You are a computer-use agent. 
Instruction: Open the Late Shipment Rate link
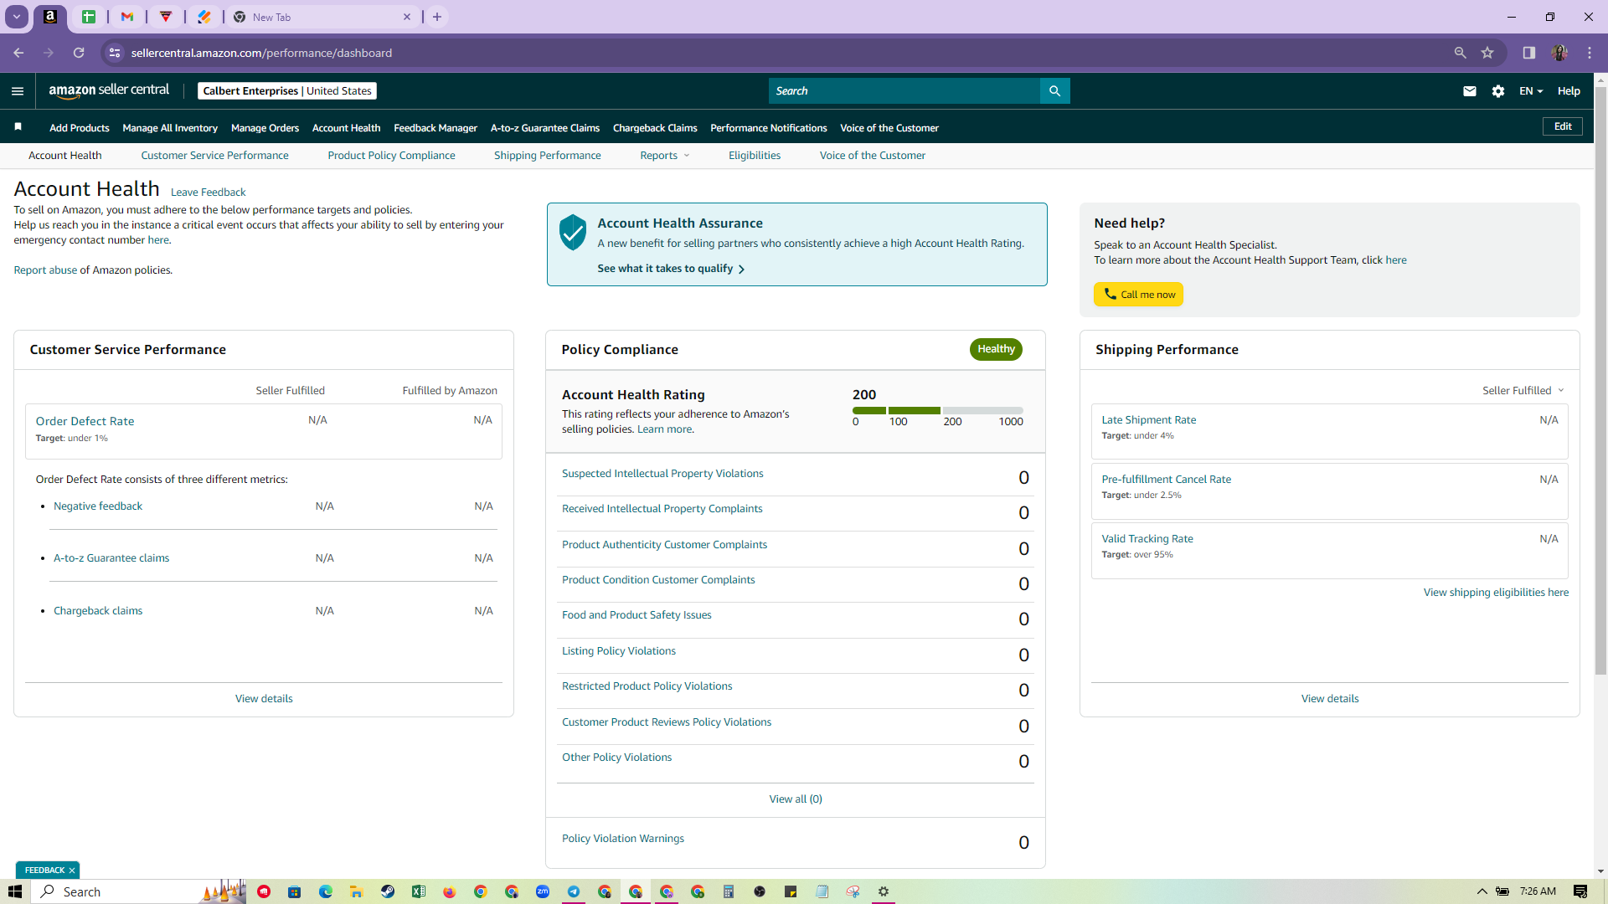[1148, 420]
